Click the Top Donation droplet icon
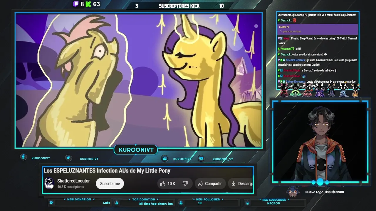The width and height of the screenshot is (376, 211). tap(116, 203)
